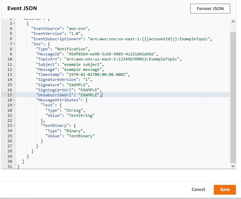Click the scrollbar down arrow
241x199 pixels.
coord(233,166)
